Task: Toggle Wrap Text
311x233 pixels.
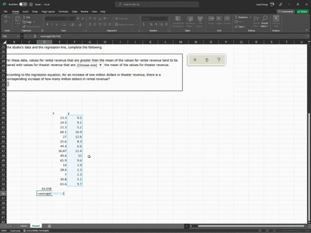Action: point(122,19)
